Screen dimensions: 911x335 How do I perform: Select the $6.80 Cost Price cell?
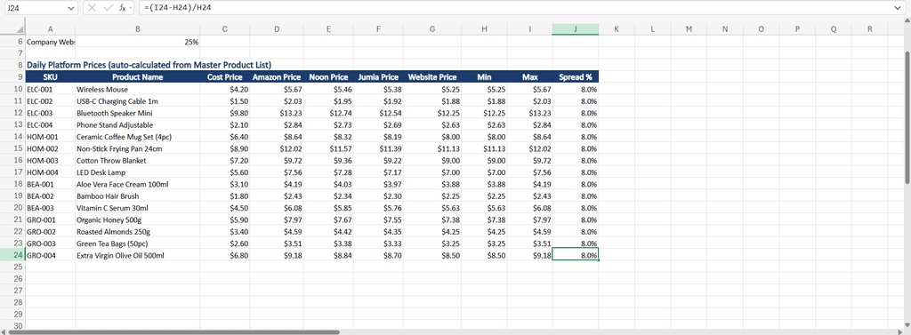(225, 255)
